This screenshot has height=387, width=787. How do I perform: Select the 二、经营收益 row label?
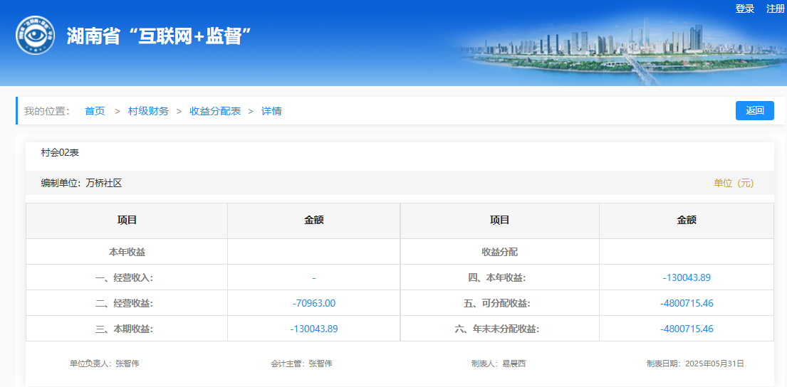tap(125, 303)
